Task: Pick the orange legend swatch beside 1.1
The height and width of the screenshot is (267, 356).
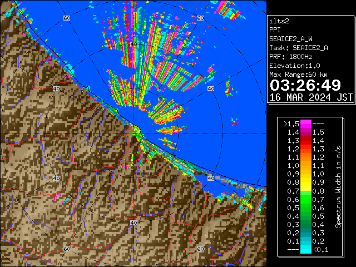Action: 306,157
